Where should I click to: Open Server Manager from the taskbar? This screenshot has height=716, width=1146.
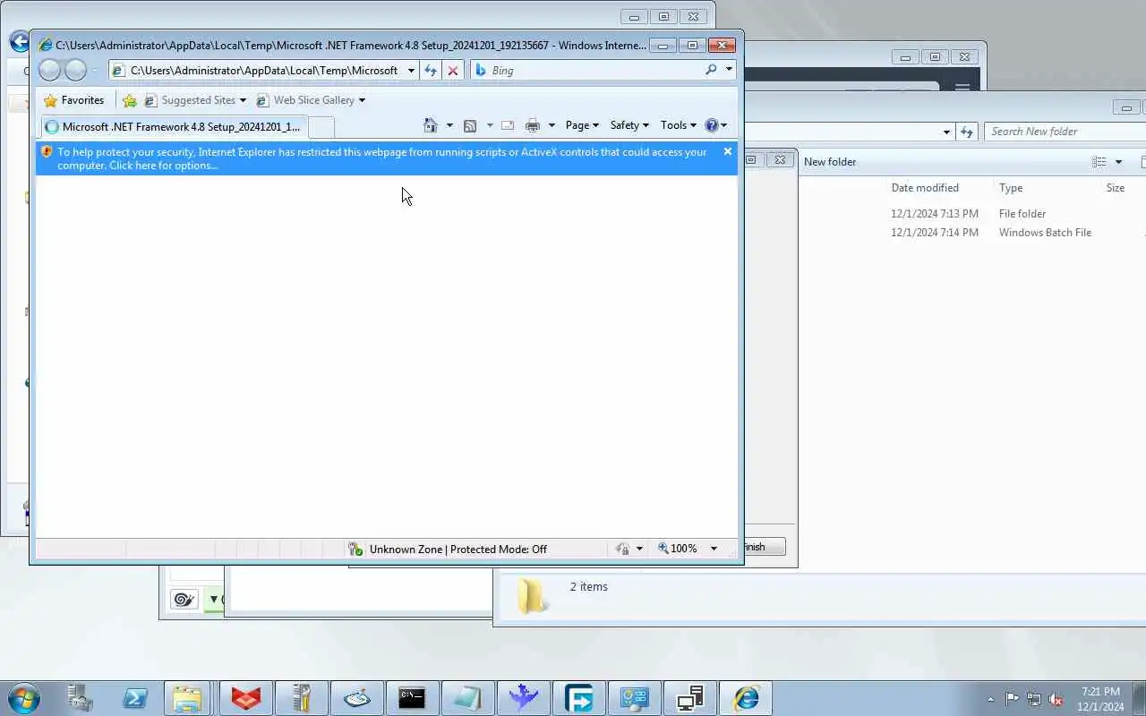tap(80, 698)
